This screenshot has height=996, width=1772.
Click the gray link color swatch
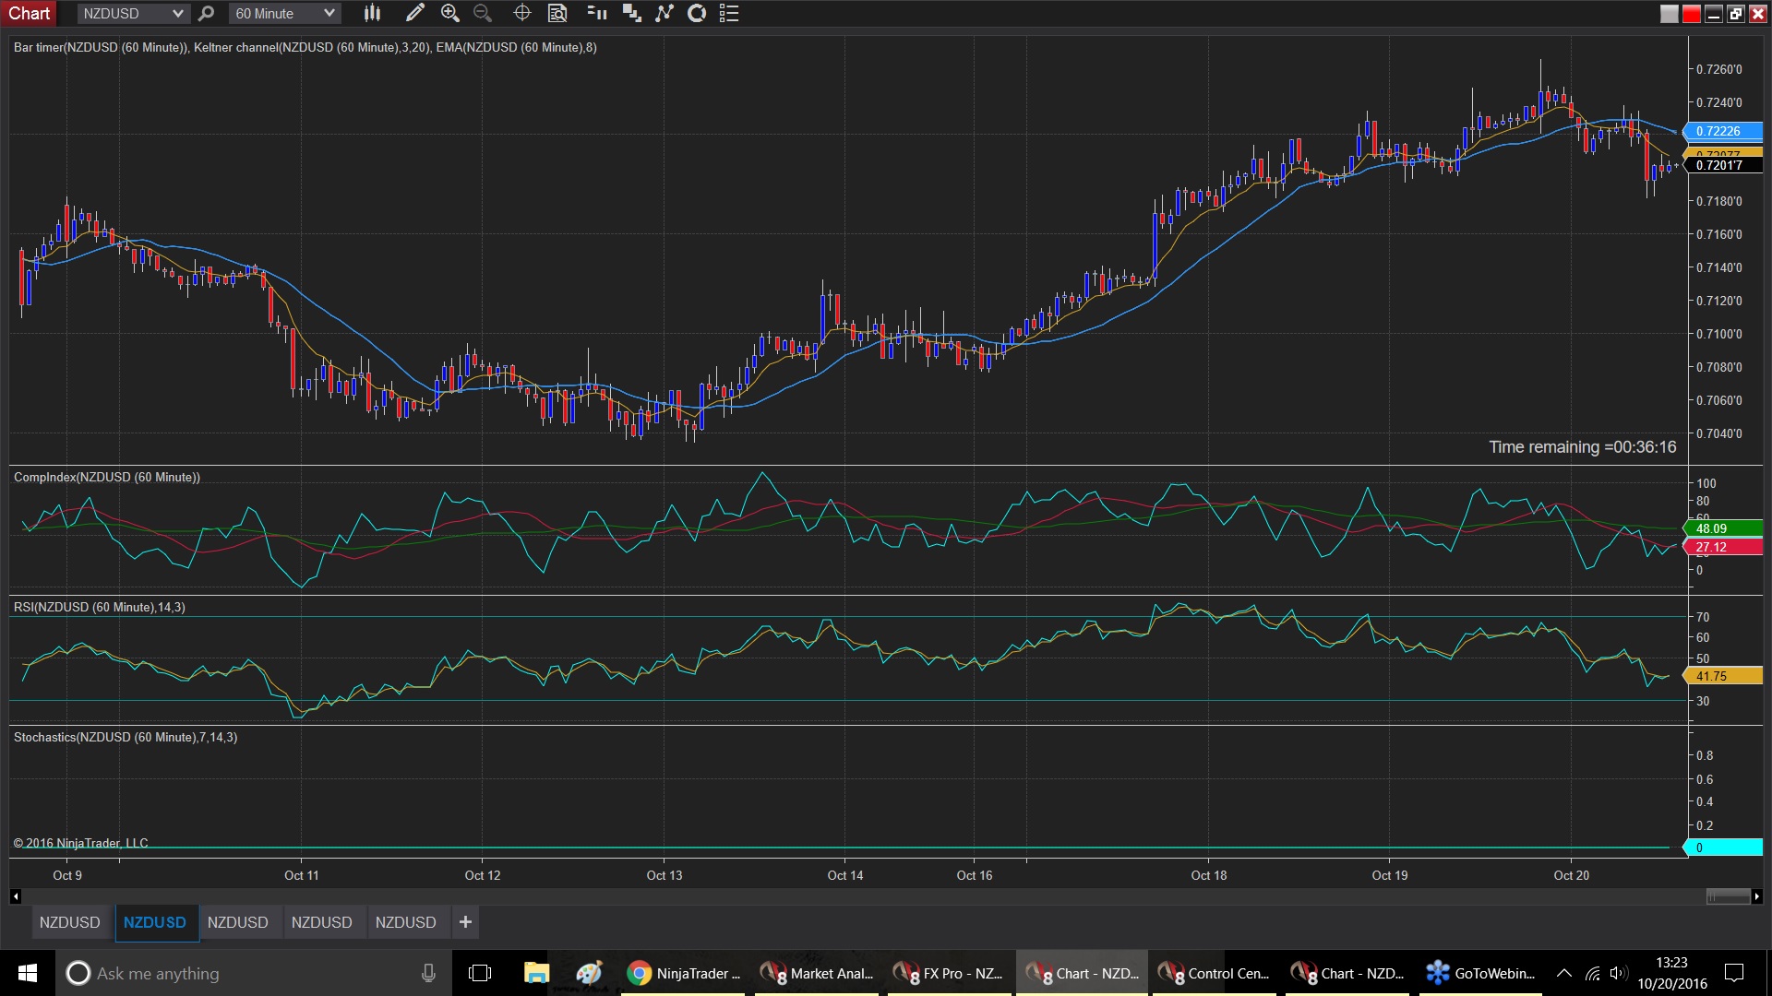(1669, 14)
